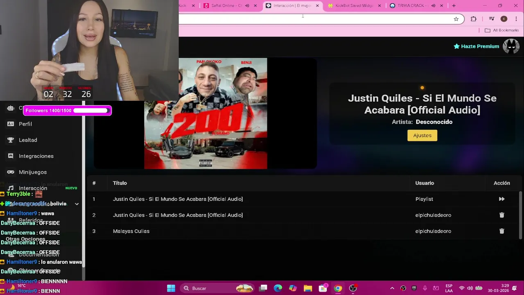Open the Perfil sidebar section
Viewport: 524px width, 295px height.
(25, 124)
